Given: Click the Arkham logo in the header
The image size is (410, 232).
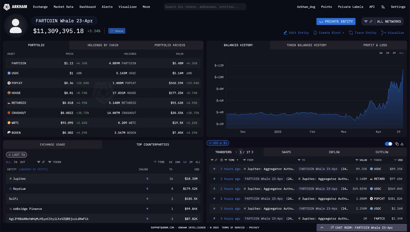Looking at the screenshot, I should click(15, 7).
